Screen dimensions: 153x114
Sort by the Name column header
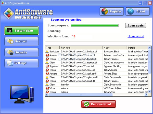(115, 48)
